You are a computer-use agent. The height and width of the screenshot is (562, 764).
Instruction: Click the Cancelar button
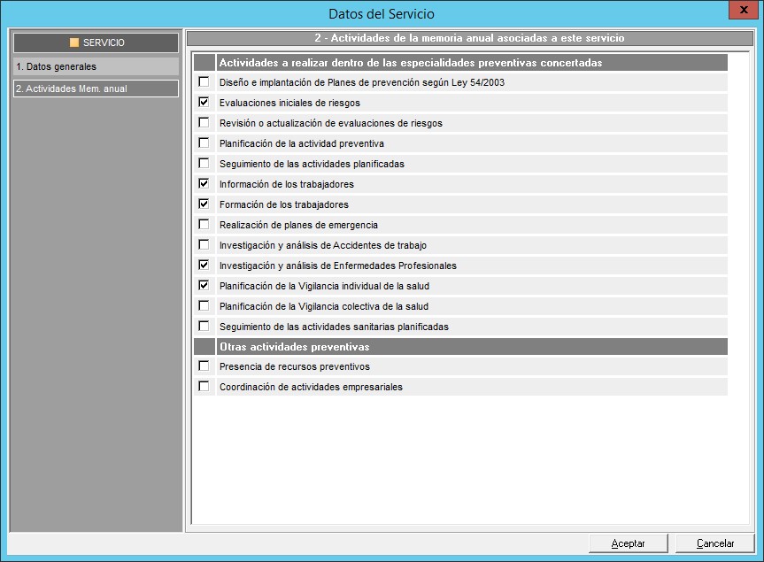pyautogui.click(x=714, y=543)
